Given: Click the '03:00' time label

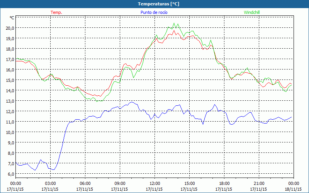Looking at the screenshot, I should tap(50, 184).
